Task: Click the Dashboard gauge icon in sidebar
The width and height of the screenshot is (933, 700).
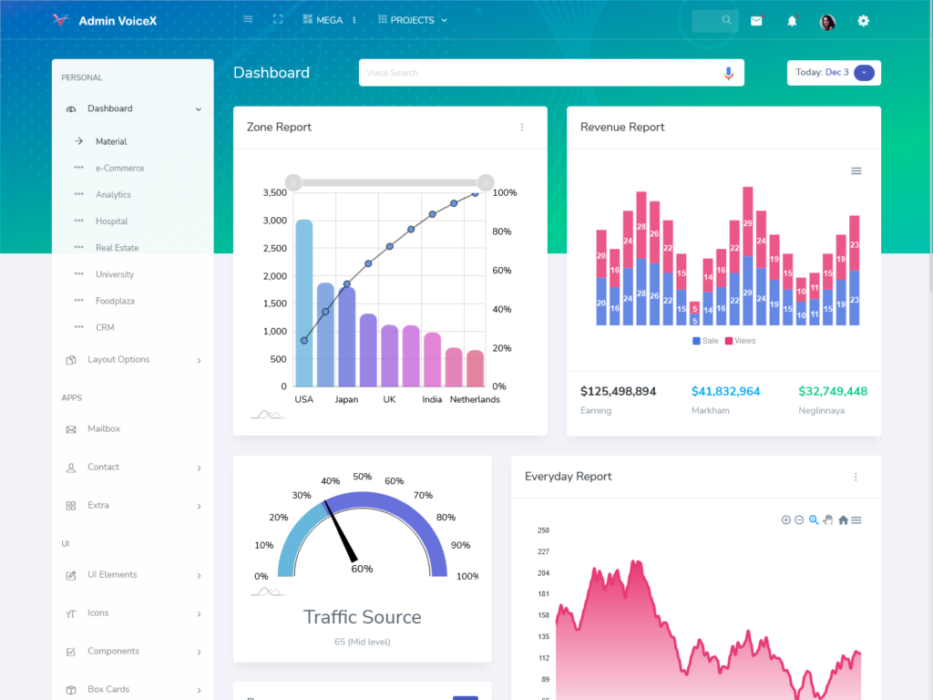Action: click(x=71, y=109)
